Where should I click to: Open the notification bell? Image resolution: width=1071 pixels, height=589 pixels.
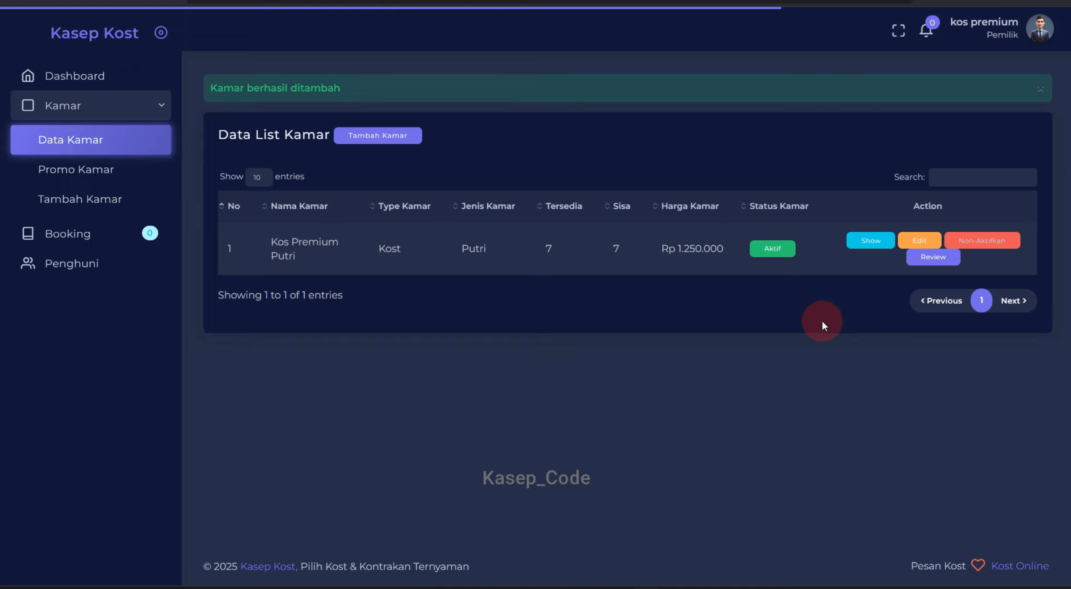926,30
